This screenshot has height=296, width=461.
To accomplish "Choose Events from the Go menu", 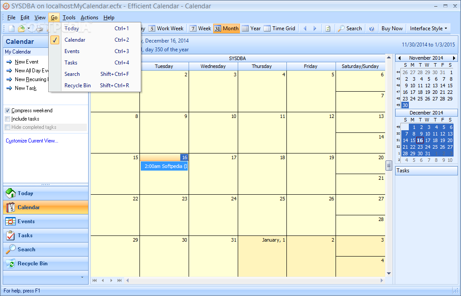I will 95,51.
